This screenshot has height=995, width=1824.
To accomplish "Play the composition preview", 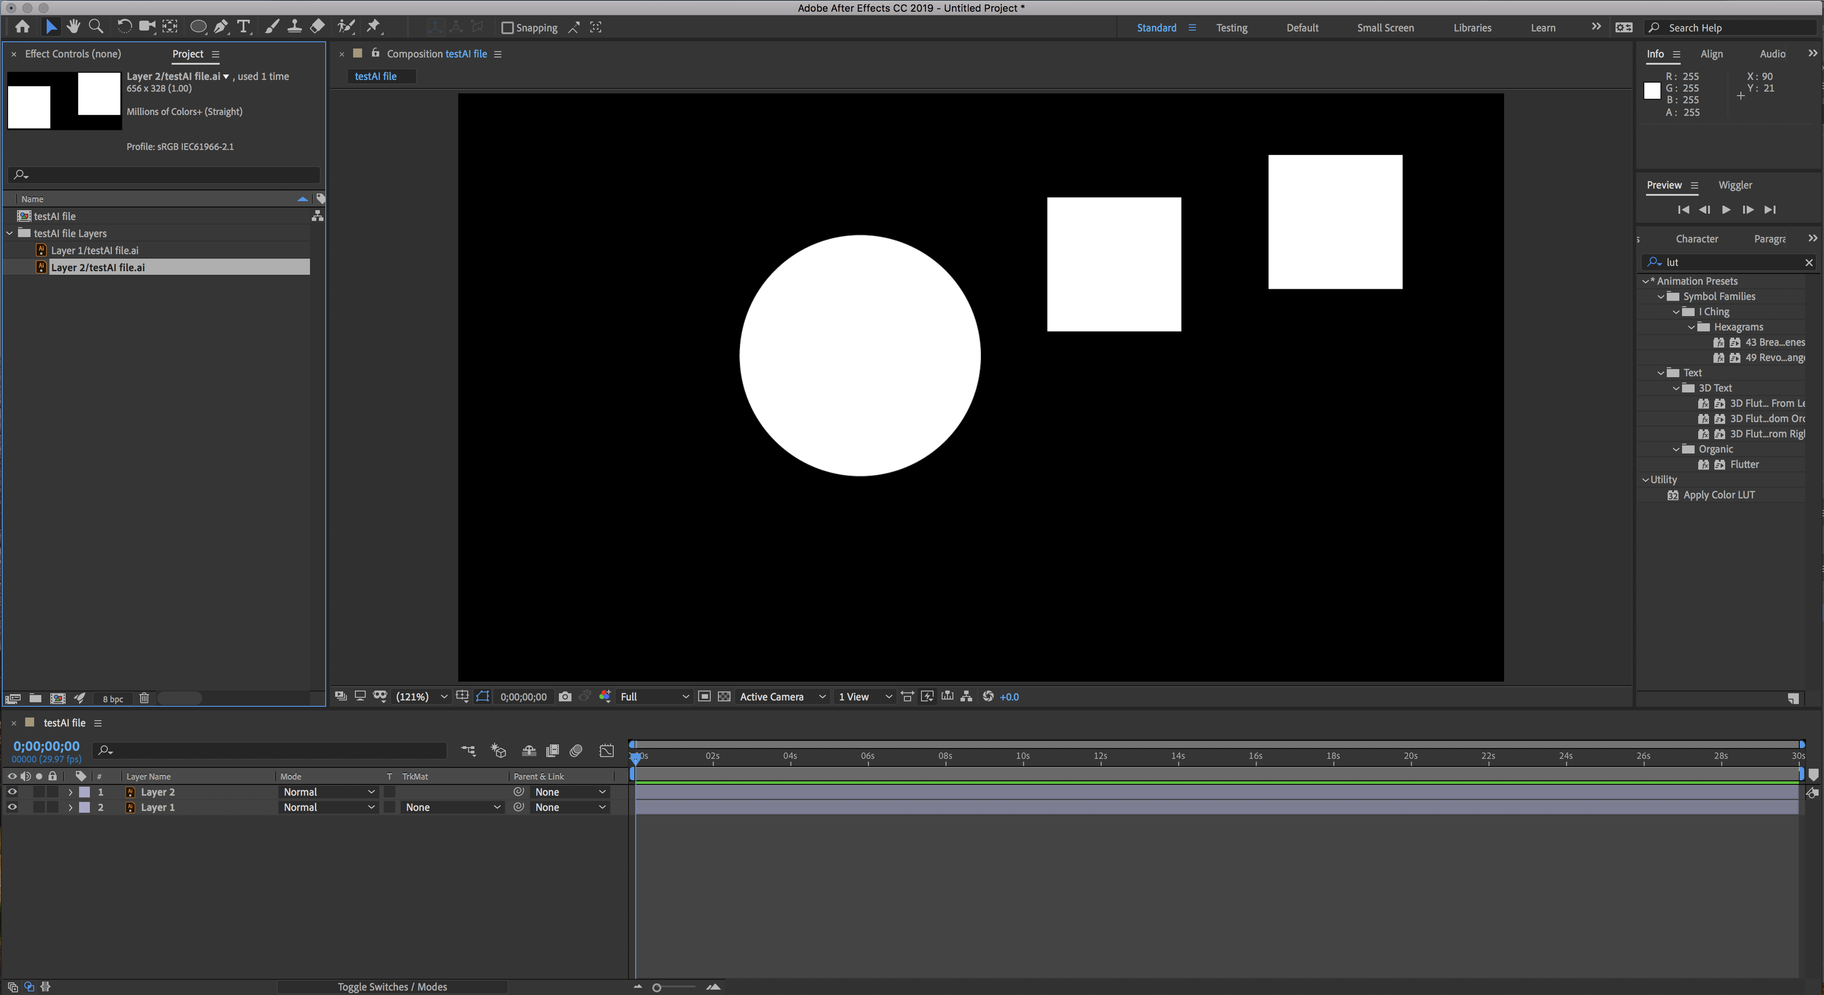I will 1726,210.
